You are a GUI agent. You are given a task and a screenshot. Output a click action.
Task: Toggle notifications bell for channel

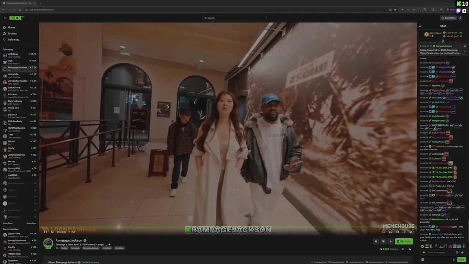point(376,241)
